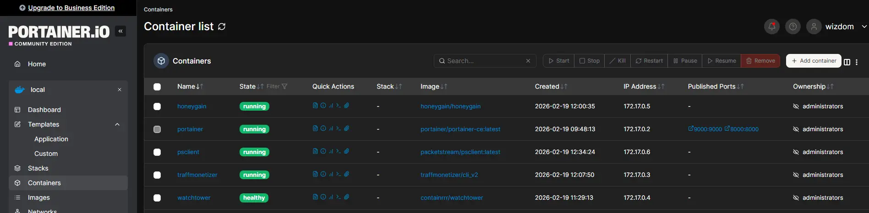The height and width of the screenshot is (213, 869).
Task: Attach to the psclient container
Action: click(347, 151)
